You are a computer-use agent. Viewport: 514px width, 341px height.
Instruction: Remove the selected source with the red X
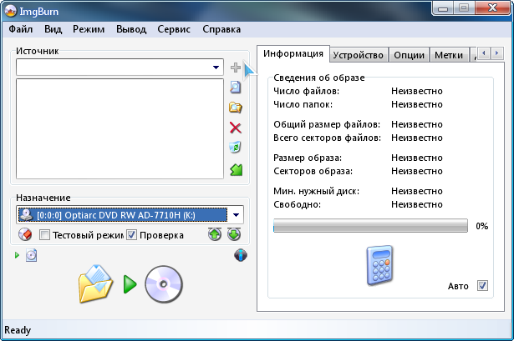[x=236, y=128]
